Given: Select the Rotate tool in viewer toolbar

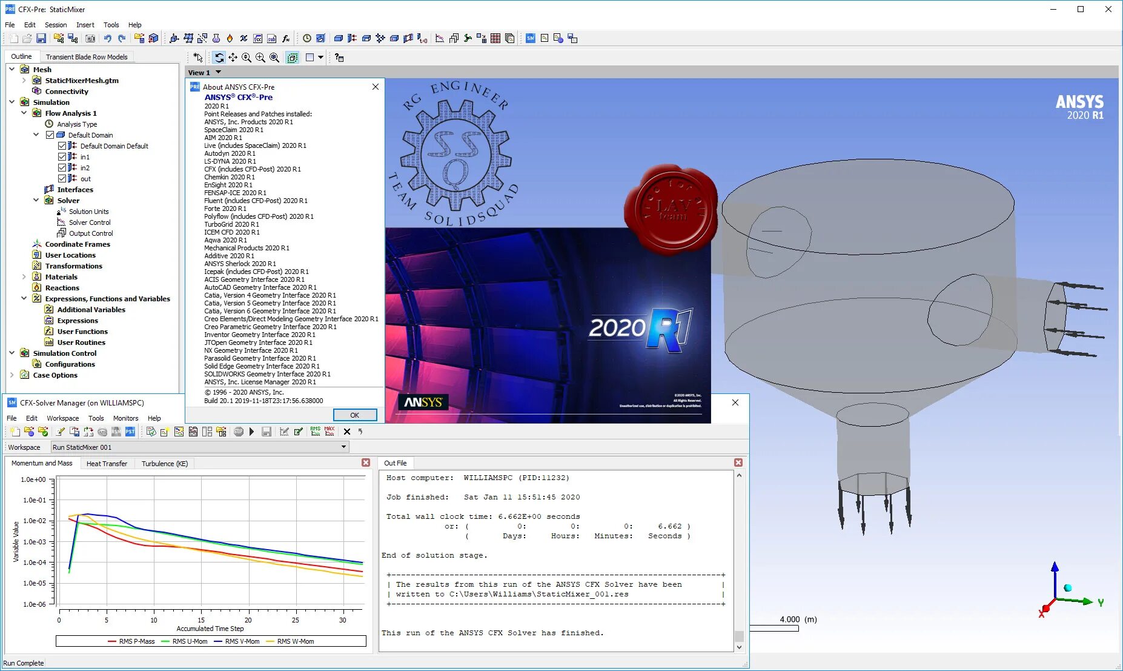Looking at the screenshot, I should (x=219, y=58).
